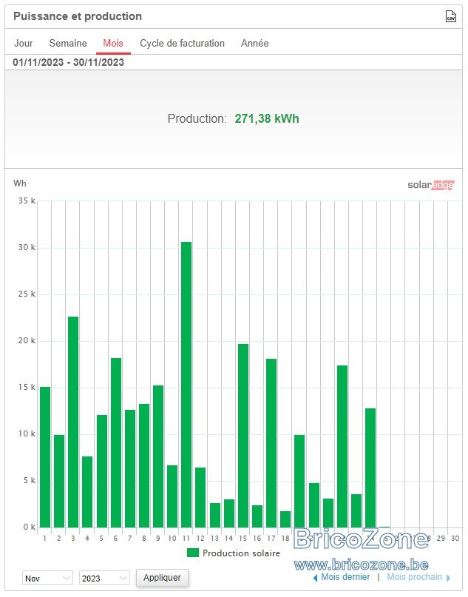Select the tallest bar for day 11
This screenshot has height=597, width=468.
click(186, 385)
